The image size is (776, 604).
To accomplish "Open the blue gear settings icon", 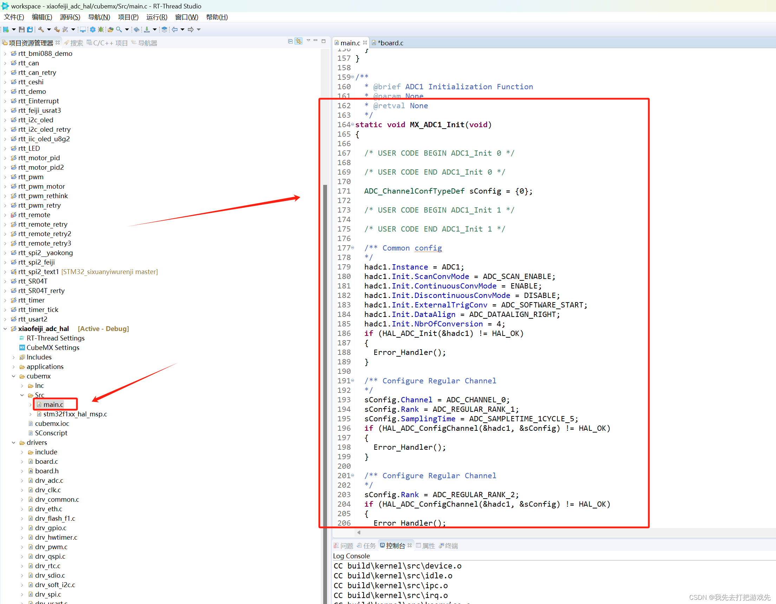I will coord(93,30).
